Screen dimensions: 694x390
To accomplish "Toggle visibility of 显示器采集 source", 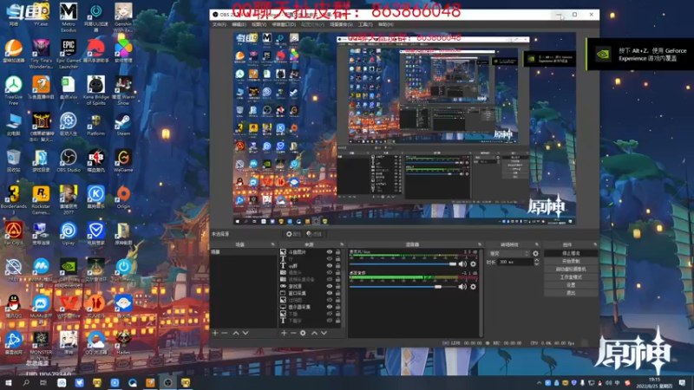I will [x=330, y=307].
